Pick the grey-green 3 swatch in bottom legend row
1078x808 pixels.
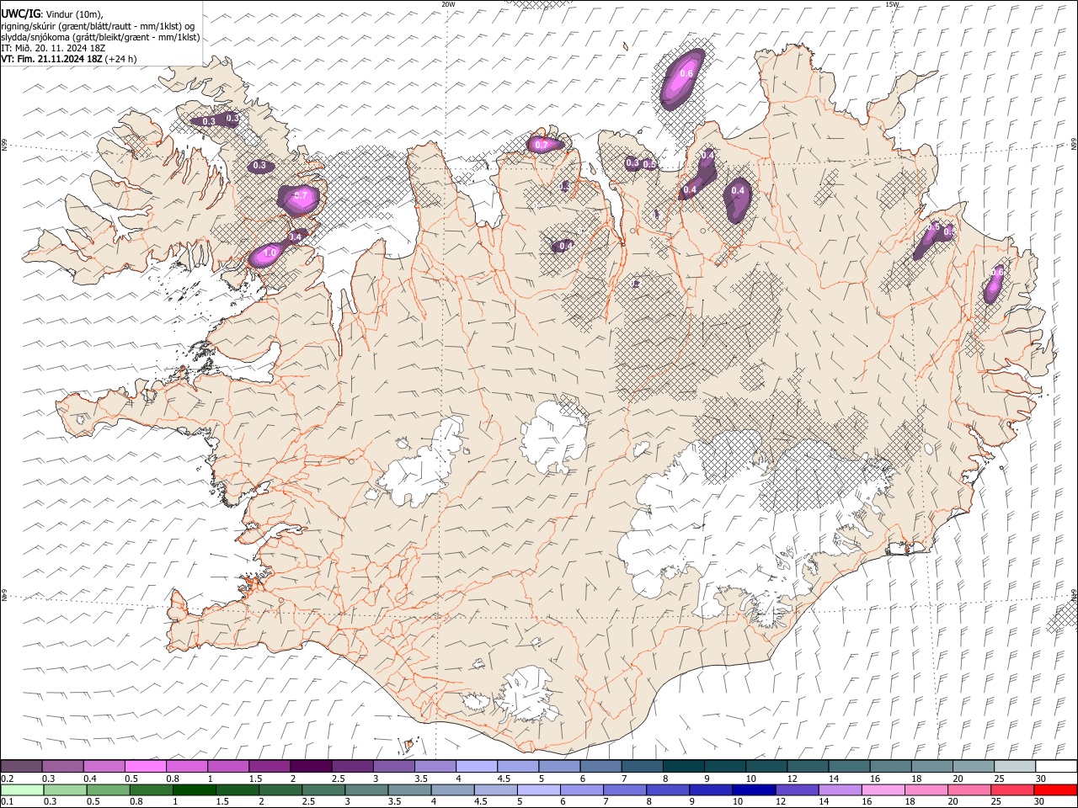pyautogui.click(x=366, y=789)
